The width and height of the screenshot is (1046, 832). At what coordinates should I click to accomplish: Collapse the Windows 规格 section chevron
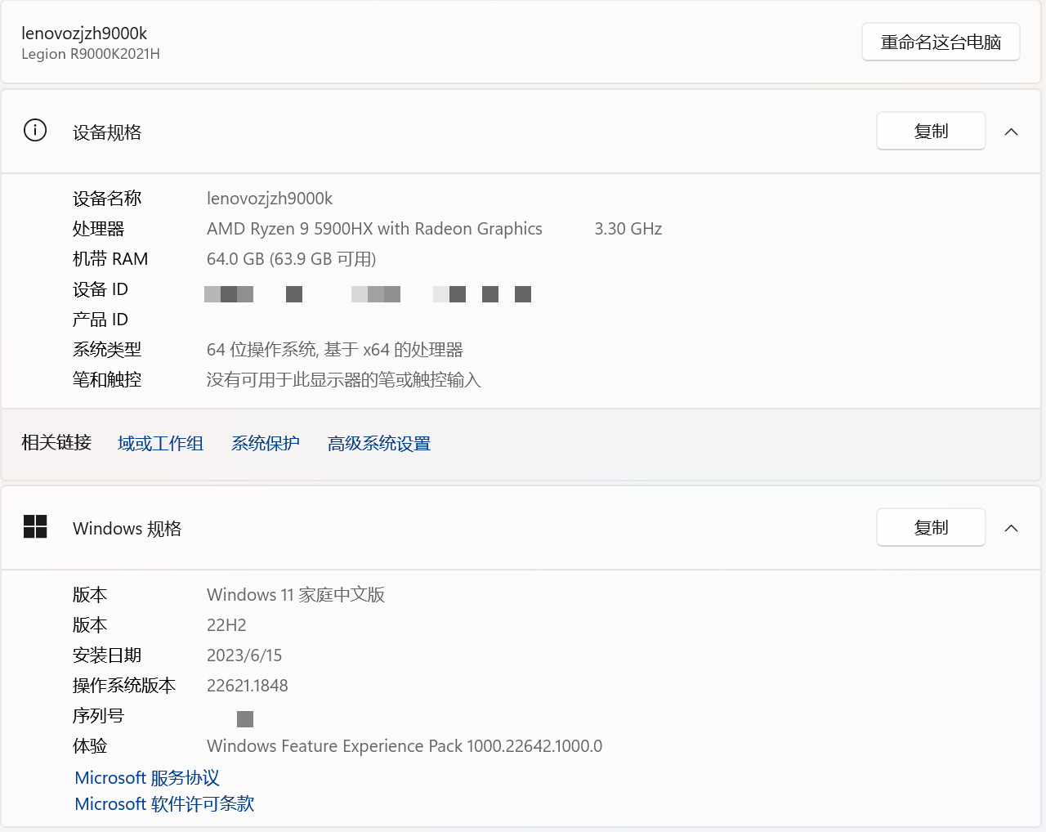(1011, 528)
